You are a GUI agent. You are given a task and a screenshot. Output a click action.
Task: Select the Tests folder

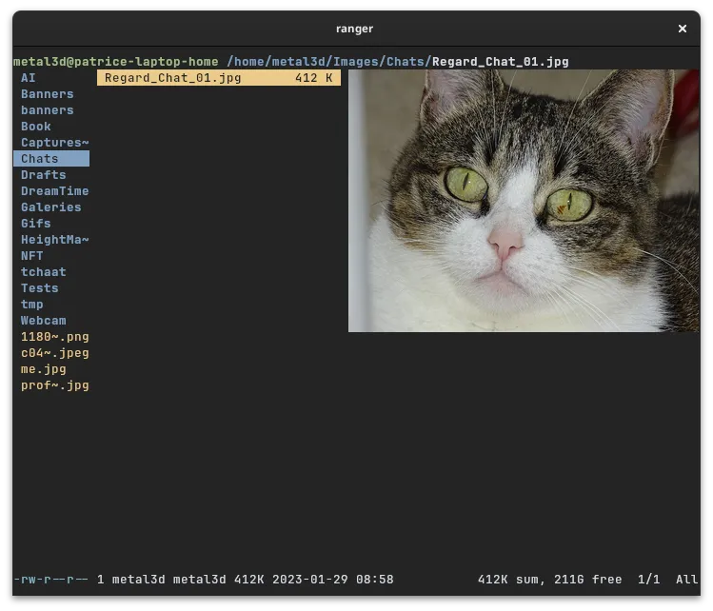[x=40, y=288]
